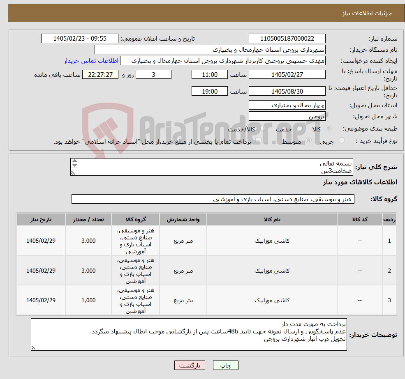Click resize handle of توضیحات خریدار textarea
Viewport: 405px width, 379px height.
[33, 348]
